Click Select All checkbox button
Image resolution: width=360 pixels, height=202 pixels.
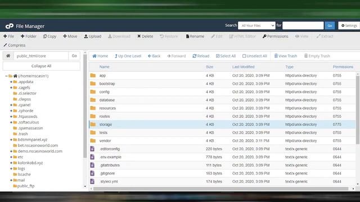tap(226, 56)
